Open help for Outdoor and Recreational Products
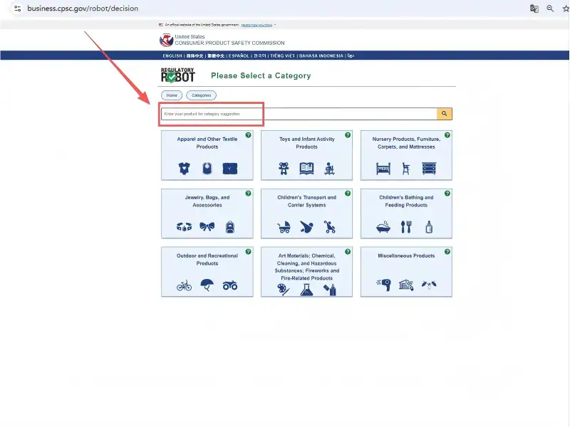The image size is (570, 427). (x=248, y=252)
